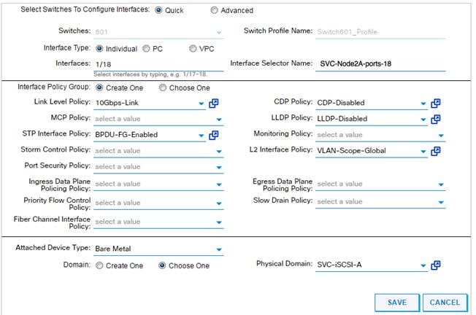Open CDP Policy clone icon

[436, 104]
